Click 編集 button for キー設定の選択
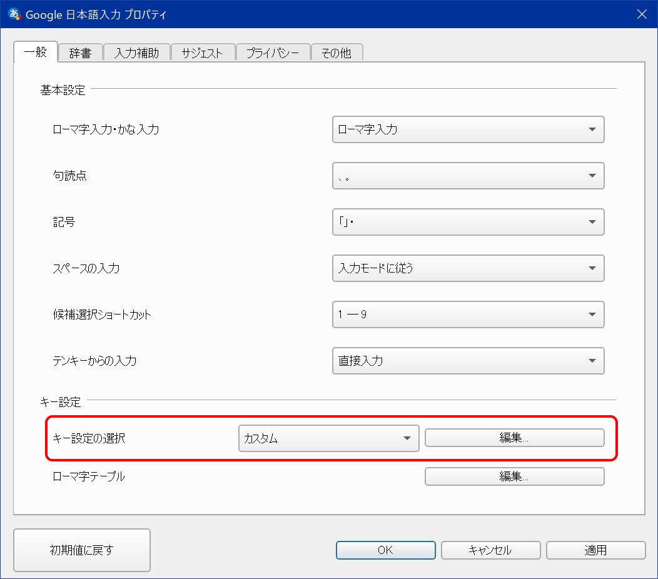 coord(515,438)
